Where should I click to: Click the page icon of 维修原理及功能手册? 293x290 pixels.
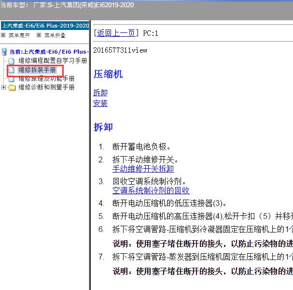click(12, 79)
